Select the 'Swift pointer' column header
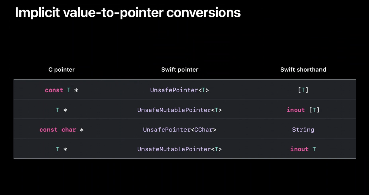The width and height of the screenshot is (369, 195). pos(180,70)
